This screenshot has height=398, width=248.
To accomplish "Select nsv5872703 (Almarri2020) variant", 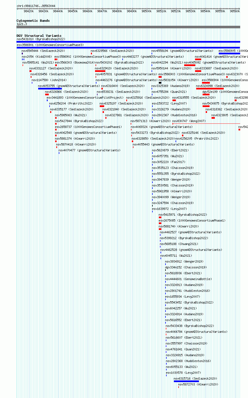I will click(198, 385).
